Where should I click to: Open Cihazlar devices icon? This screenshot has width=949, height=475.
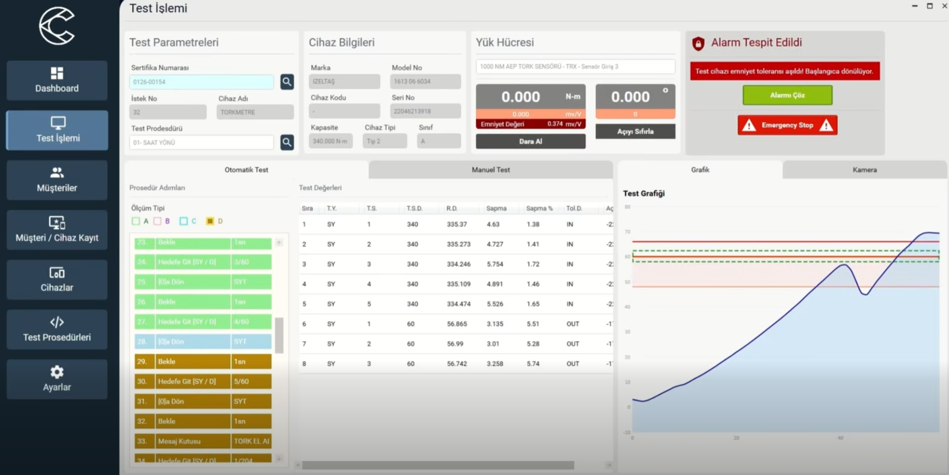point(57,273)
